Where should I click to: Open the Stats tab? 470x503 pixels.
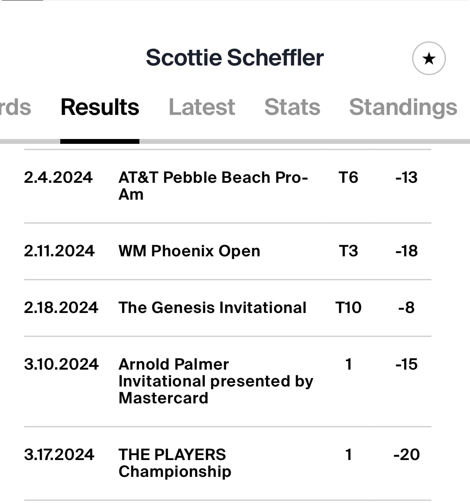pos(292,107)
